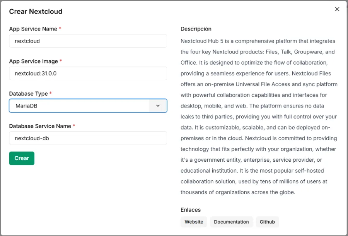This screenshot has width=348, height=236.
Task: Open the Documentation link
Action: pyautogui.click(x=231, y=222)
